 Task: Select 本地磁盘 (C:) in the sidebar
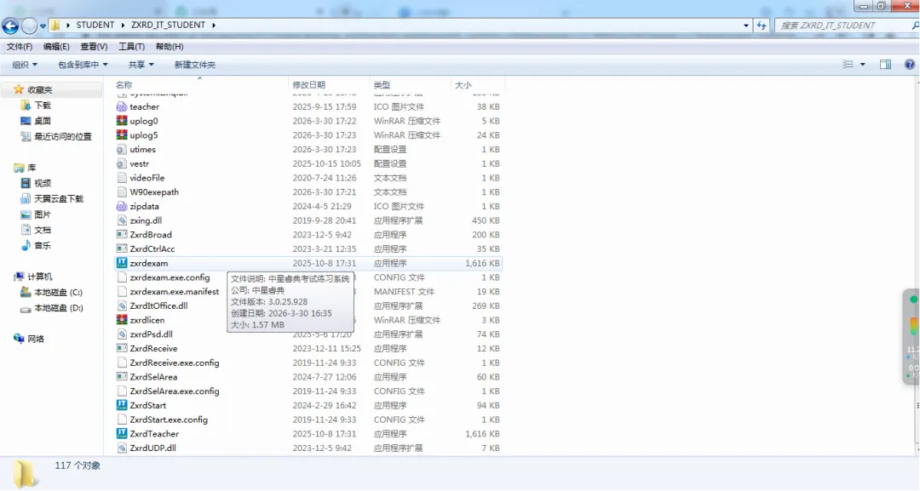(x=60, y=292)
